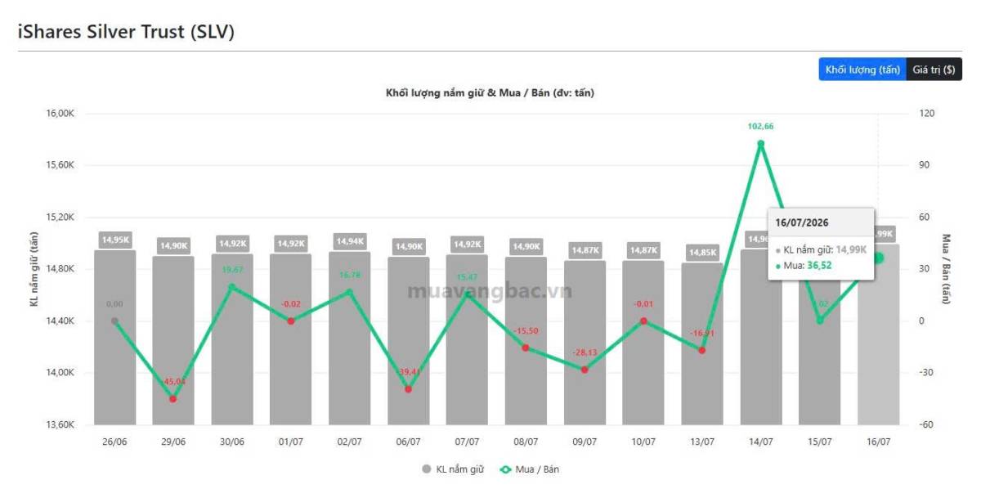Click the red -16,91 point on 13/07
Viewport: 981px width, 498px height.
point(702,350)
